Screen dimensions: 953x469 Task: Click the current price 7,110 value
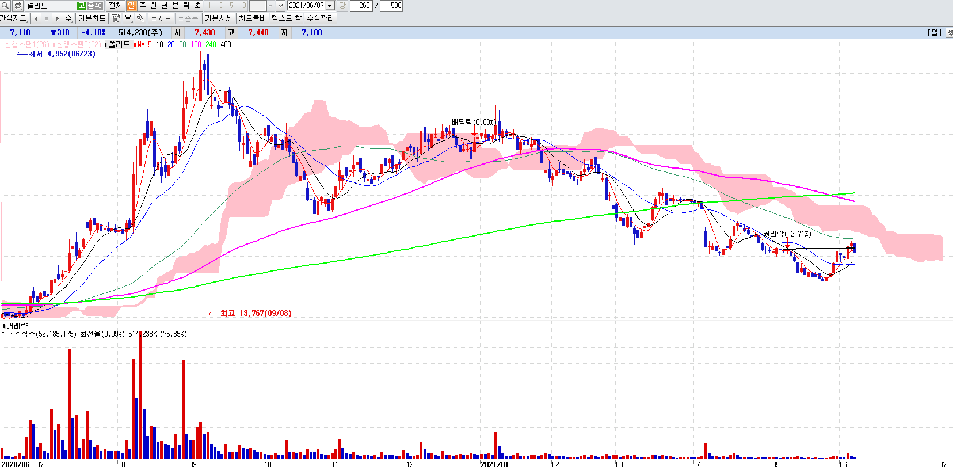pos(20,32)
